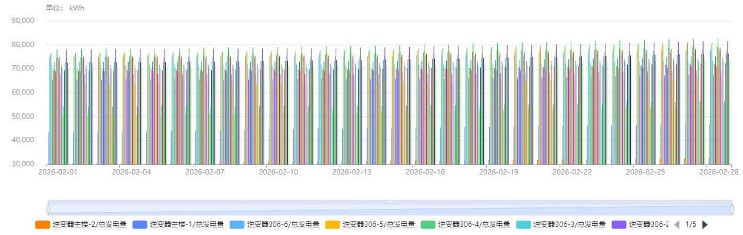Click the green 逆变器306-4 legend marker
Image resolution: width=743 pixels, height=235 pixels.
click(426, 224)
